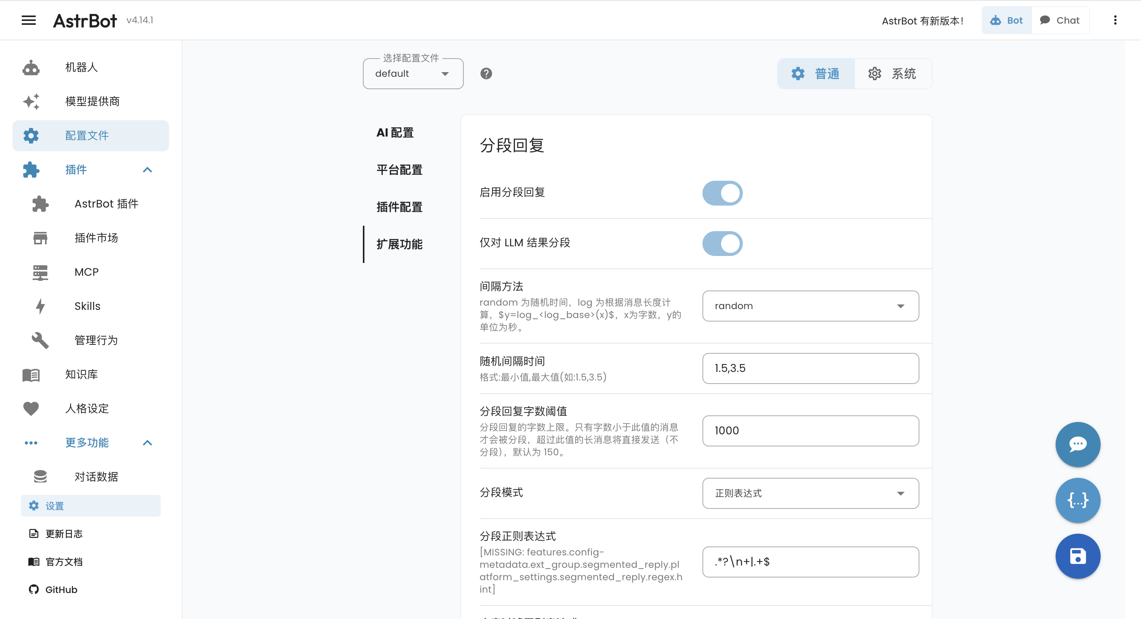The height and width of the screenshot is (619, 1141).
Task: Switch to the 系统 tab
Action: [x=893, y=74]
